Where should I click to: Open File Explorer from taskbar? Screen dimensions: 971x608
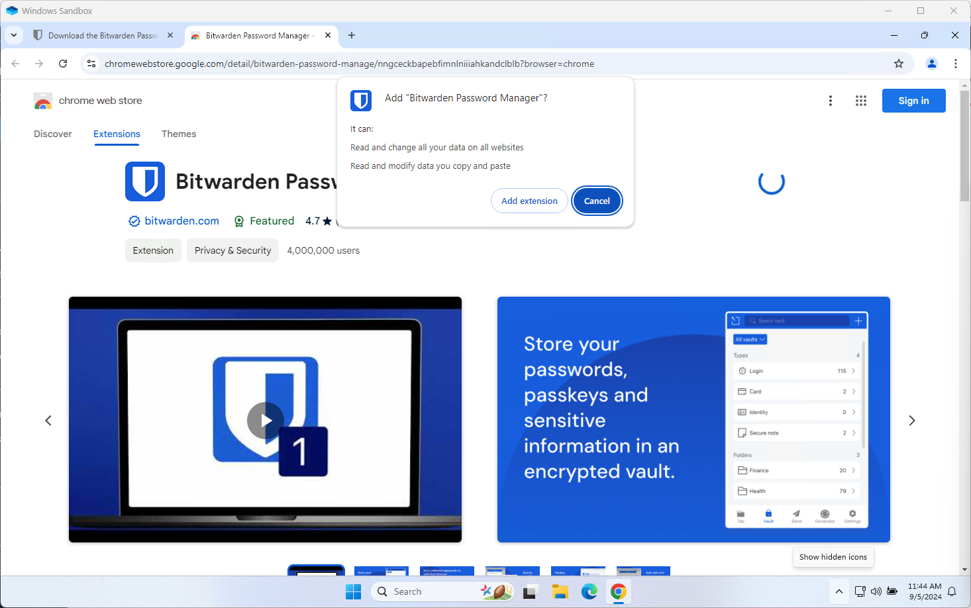(560, 591)
